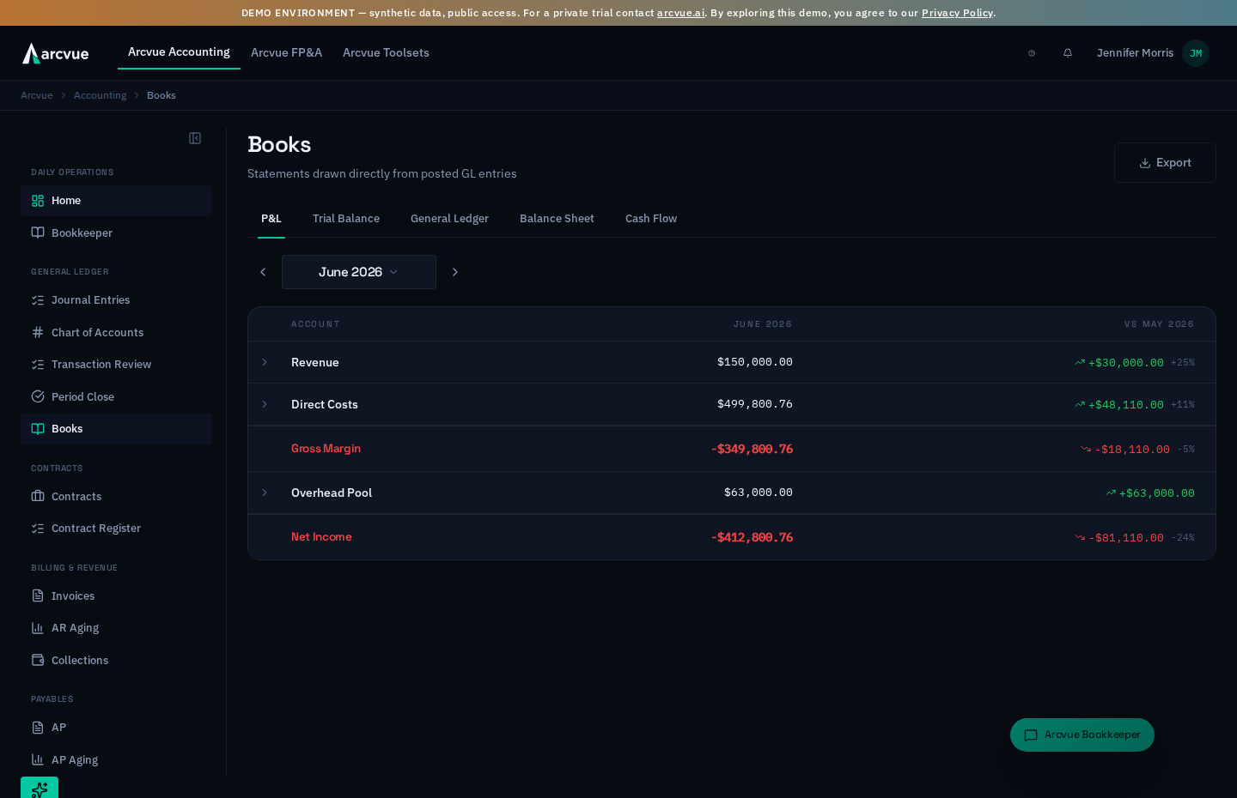Click the Transaction Review icon
The width and height of the screenshot is (1237, 798).
click(x=38, y=365)
